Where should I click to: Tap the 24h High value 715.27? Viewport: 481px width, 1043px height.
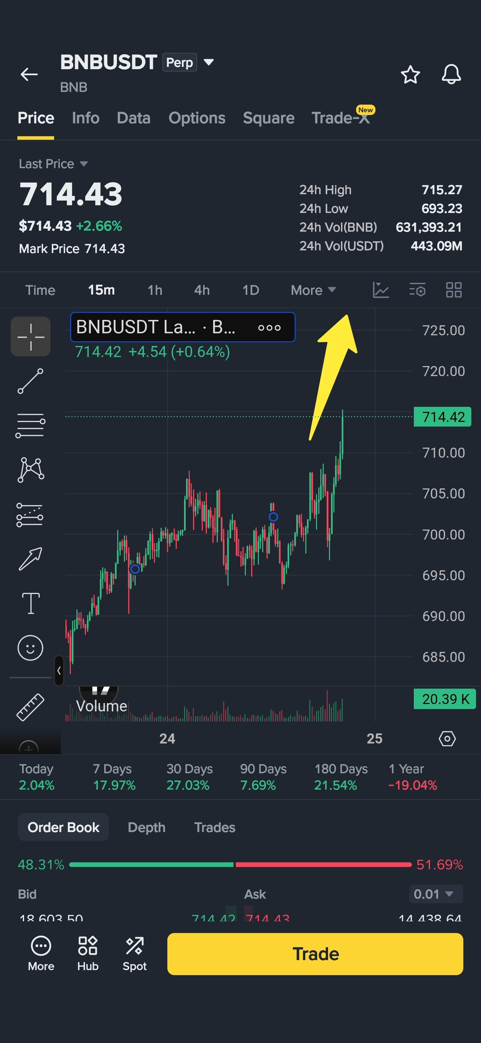point(442,190)
